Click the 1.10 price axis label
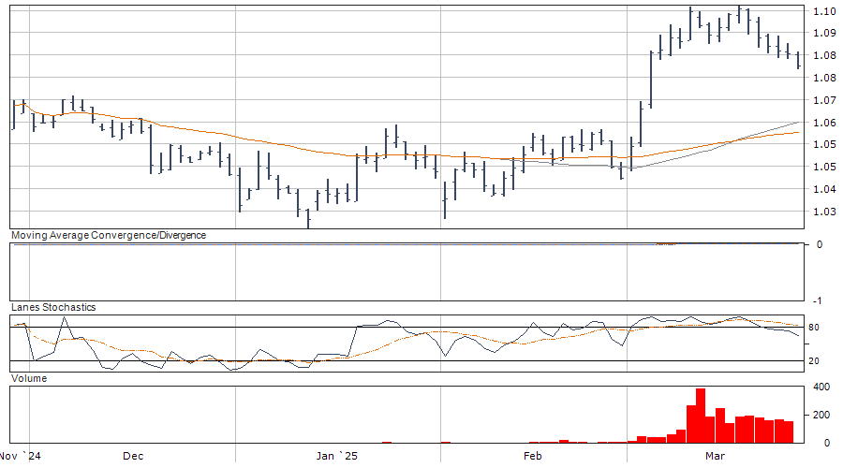The image size is (843, 468). click(824, 11)
